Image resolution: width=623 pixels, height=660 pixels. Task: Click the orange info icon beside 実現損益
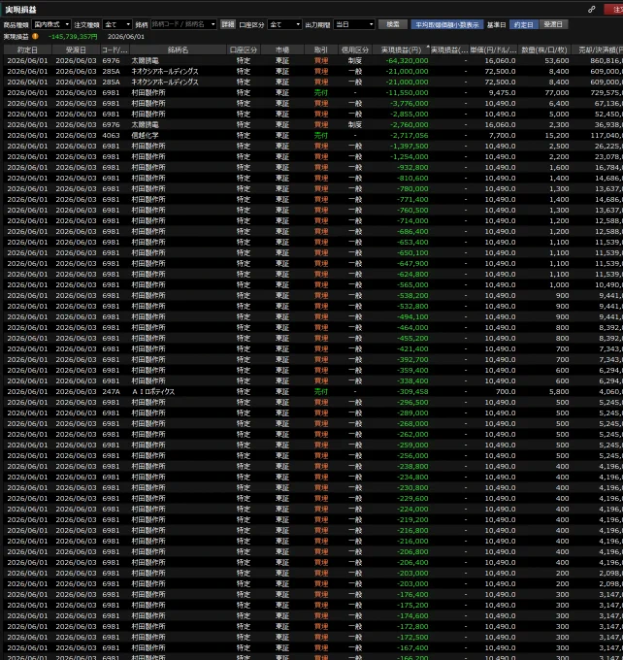(x=35, y=36)
